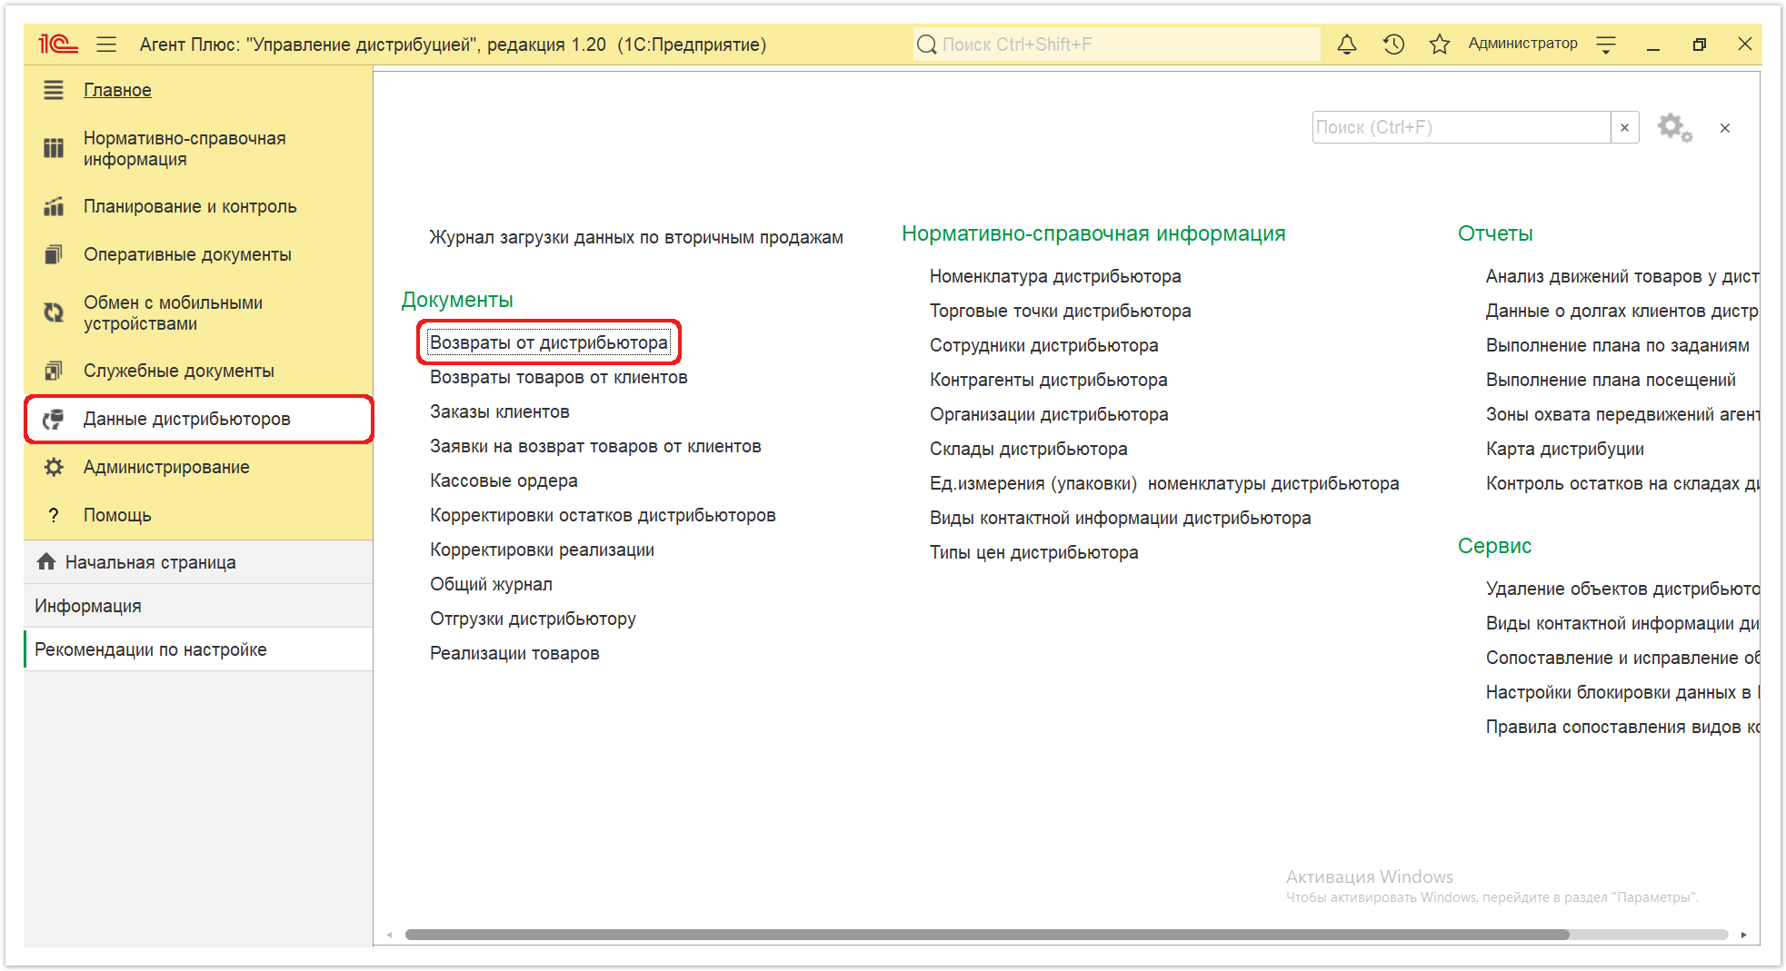
Task: Click the Планирование и контроль chart icon
Action: [54, 206]
